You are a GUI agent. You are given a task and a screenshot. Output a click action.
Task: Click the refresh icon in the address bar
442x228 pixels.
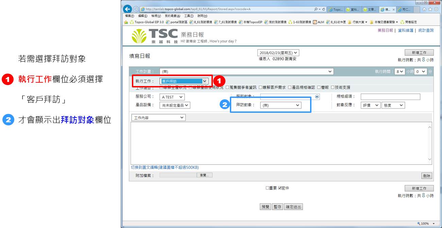(x=323, y=9)
